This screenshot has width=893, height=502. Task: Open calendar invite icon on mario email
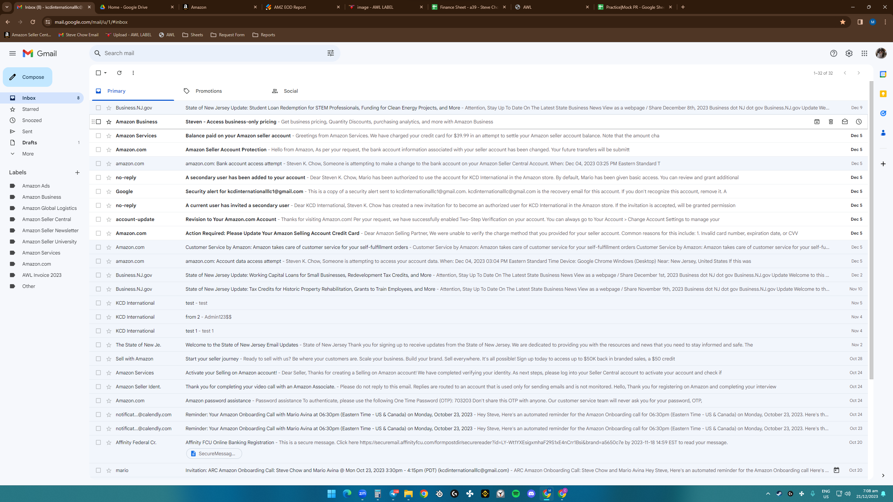(836, 470)
